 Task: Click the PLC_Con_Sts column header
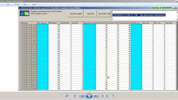pyautogui.click(x=43, y=23)
